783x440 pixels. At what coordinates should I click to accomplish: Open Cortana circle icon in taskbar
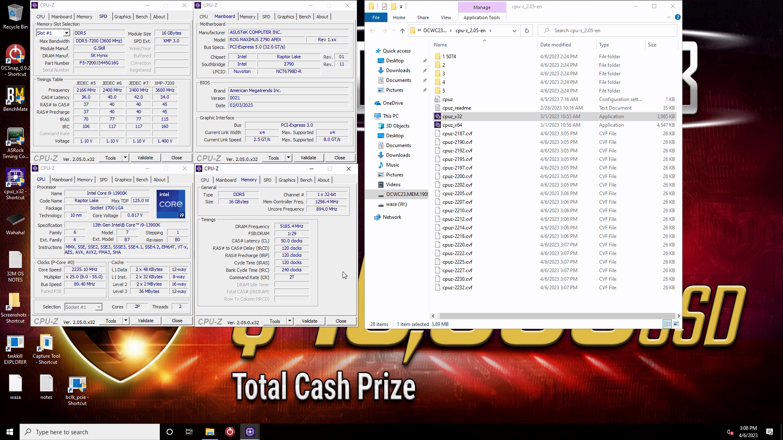click(170, 432)
